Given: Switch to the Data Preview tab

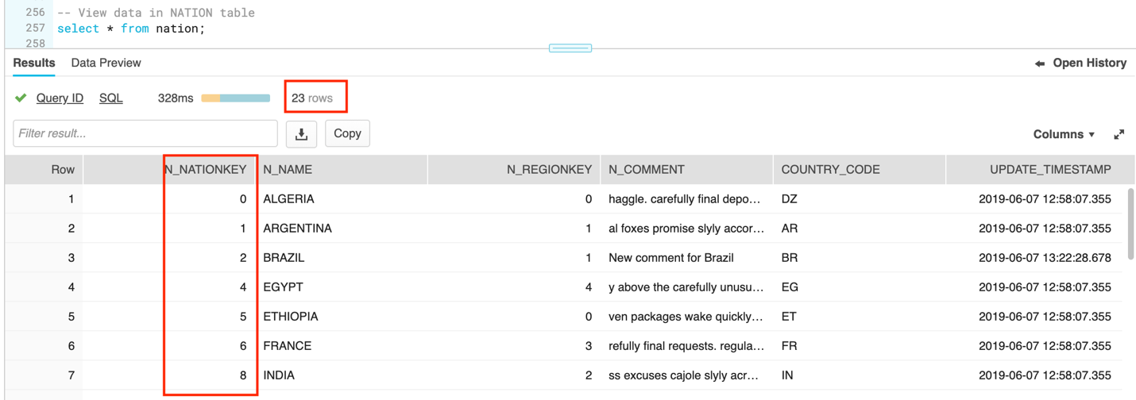Looking at the screenshot, I should point(106,63).
